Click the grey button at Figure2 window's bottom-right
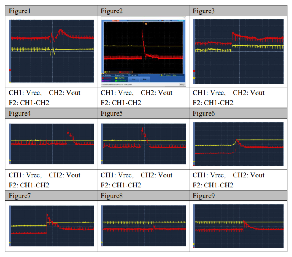The height and width of the screenshot is (257, 292). (x=182, y=85)
